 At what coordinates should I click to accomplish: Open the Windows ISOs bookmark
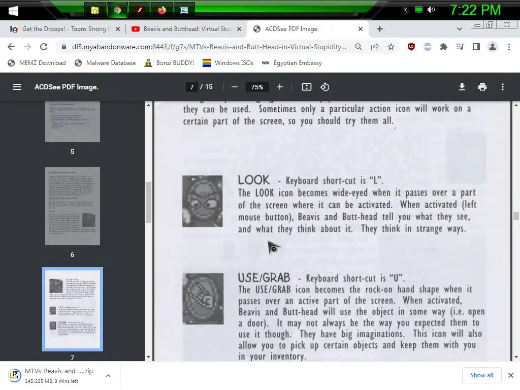click(x=228, y=63)
